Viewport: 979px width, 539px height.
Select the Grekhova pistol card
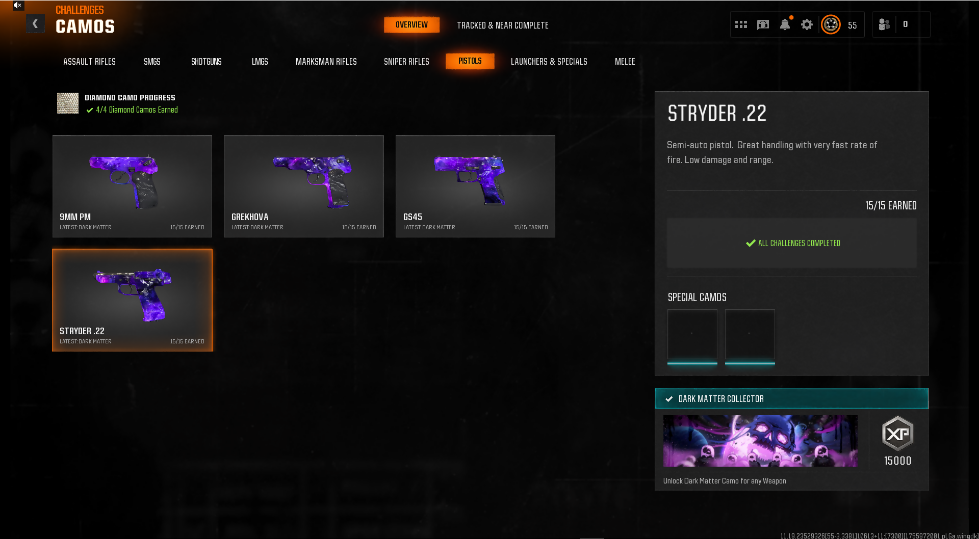(303, 186)
